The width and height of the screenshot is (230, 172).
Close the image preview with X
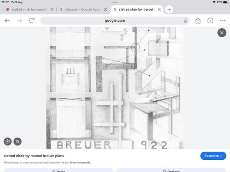[x=222, y=33]
